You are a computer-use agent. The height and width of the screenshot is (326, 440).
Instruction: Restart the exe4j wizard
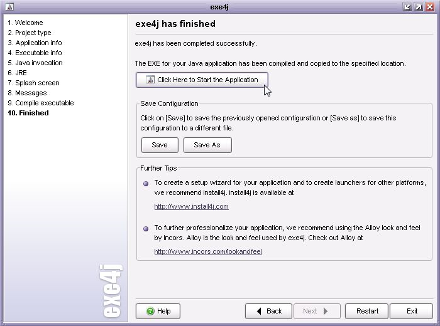tap(366, 311)
